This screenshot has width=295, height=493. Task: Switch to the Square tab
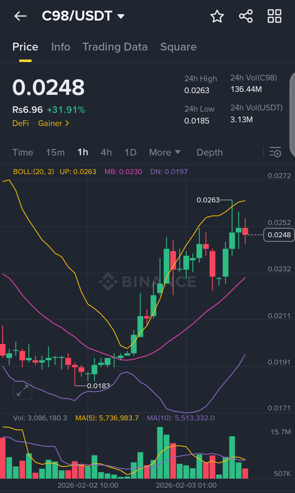pos(178,47)
